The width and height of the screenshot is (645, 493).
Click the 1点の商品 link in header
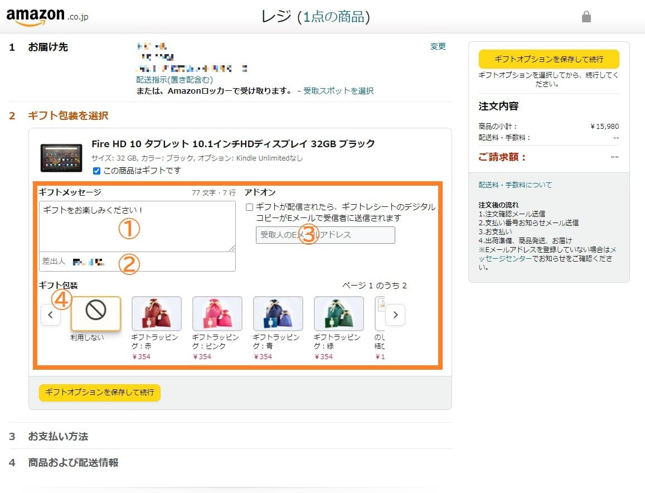pos(333,17)
